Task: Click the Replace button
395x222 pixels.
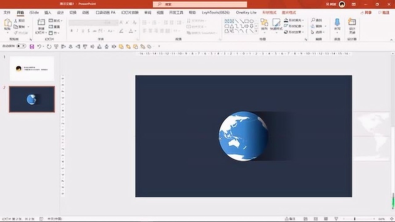Action: point(319,26)
